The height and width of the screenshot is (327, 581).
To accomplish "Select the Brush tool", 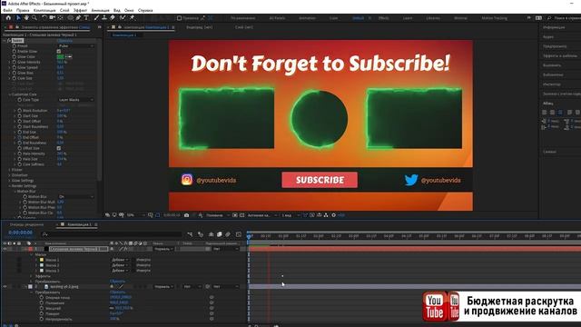I will (96, 18).
